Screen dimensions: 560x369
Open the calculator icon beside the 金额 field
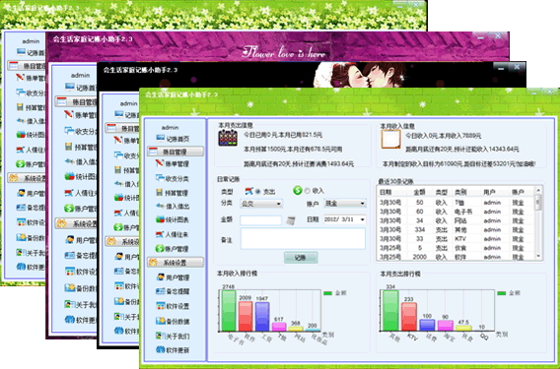291,220
